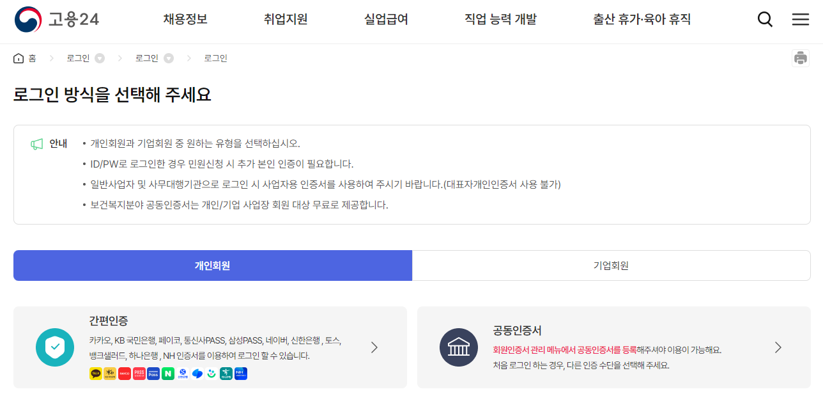Choose the Naver certificate icon
Screen dimensions: 823x396
click(168, 373)
